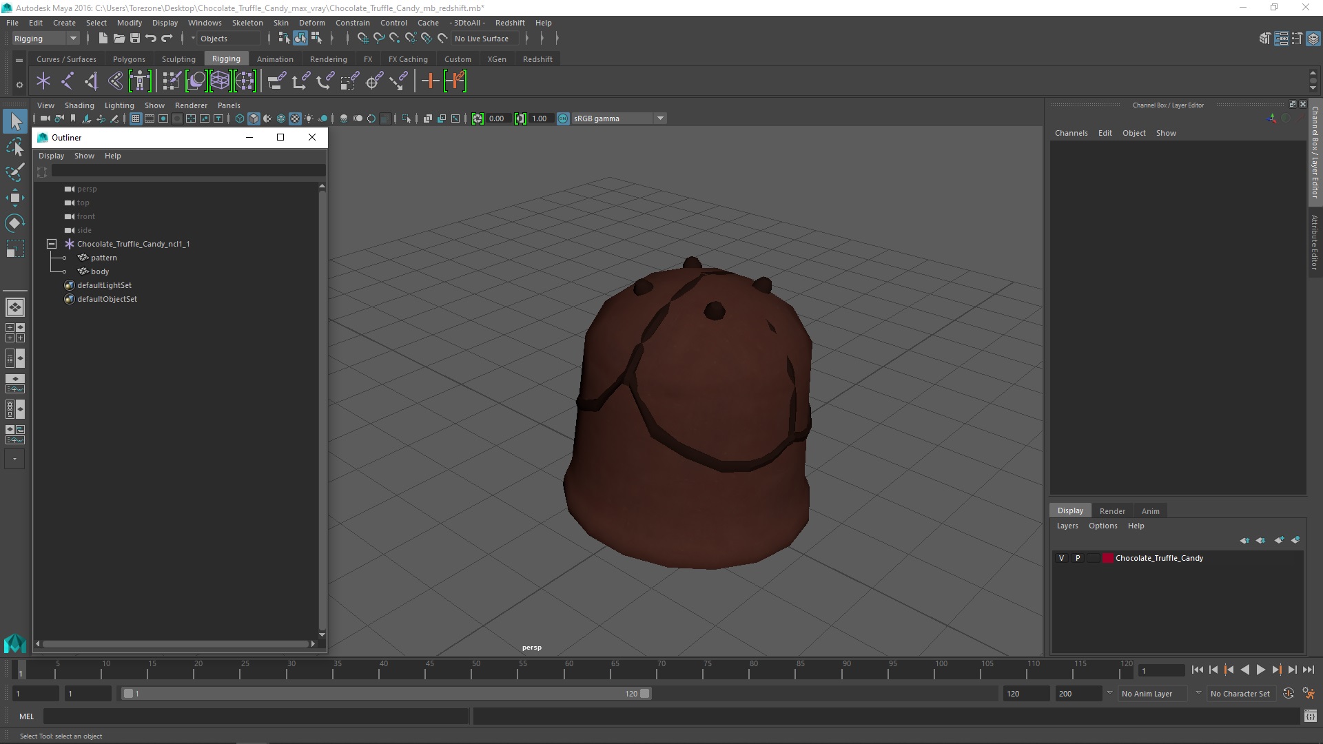1323x744 pixels.
Task: Open the Render tab in Layer Editor
Action: [x=1112, y=511]
